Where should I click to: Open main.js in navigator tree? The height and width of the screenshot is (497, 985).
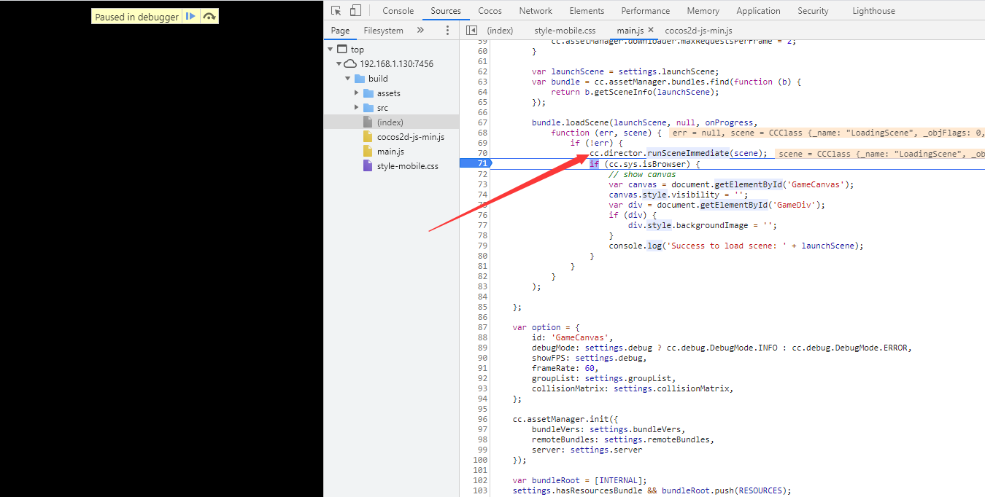tap(390, 152)
